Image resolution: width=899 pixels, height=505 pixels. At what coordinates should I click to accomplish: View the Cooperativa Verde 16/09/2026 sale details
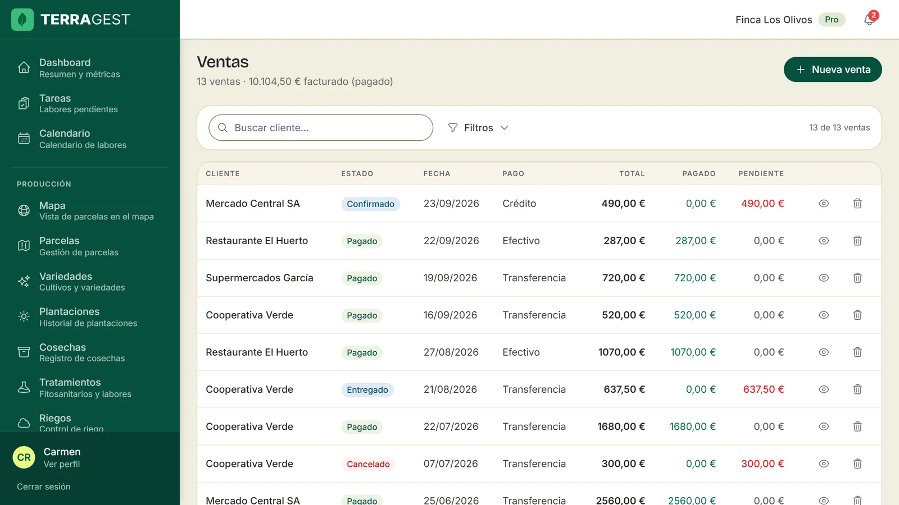coord(824,315)
